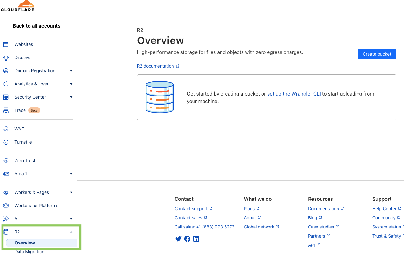Image resolution: width=404 pixels, height=258 pixels.
Task: Expand the Area 1 submenu arrow
Action: (71, 174)
